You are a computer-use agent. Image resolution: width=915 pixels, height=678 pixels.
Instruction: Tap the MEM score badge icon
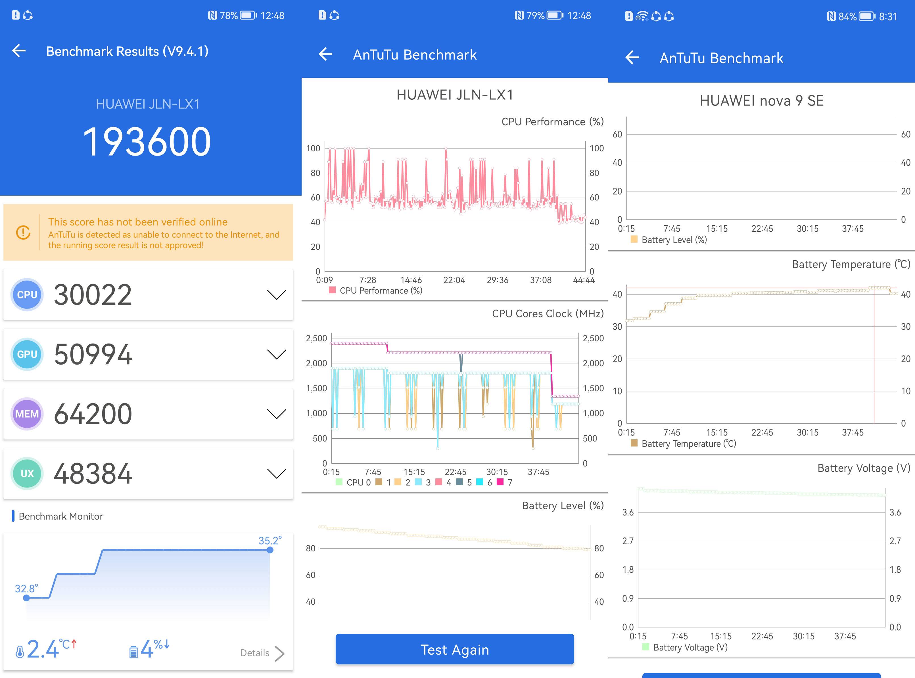coord(27,414)
